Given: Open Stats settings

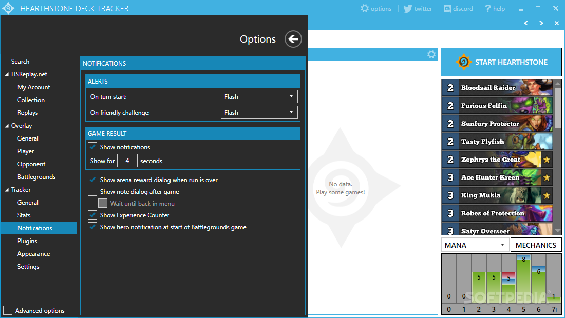Looking at the screenshot, I should point(24,215).
